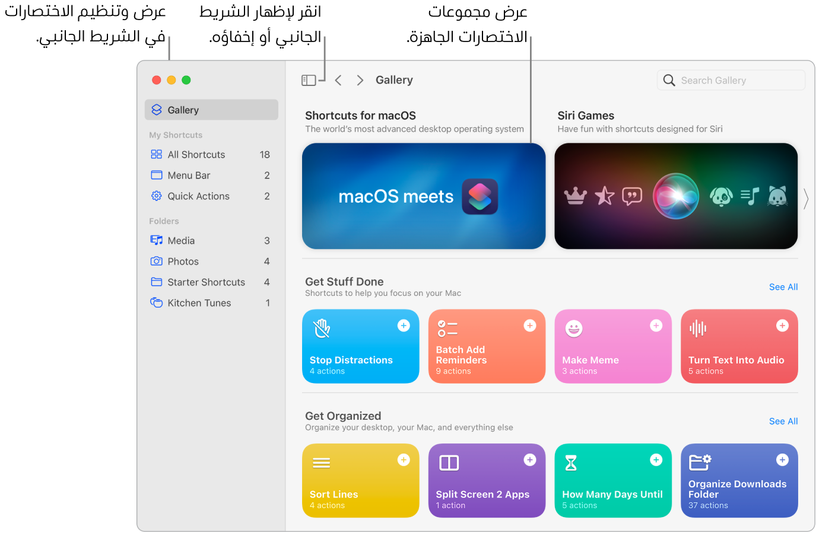Open the Starter Shortcuts folder
Screen dimensions: 816x533
pos(211,282)
